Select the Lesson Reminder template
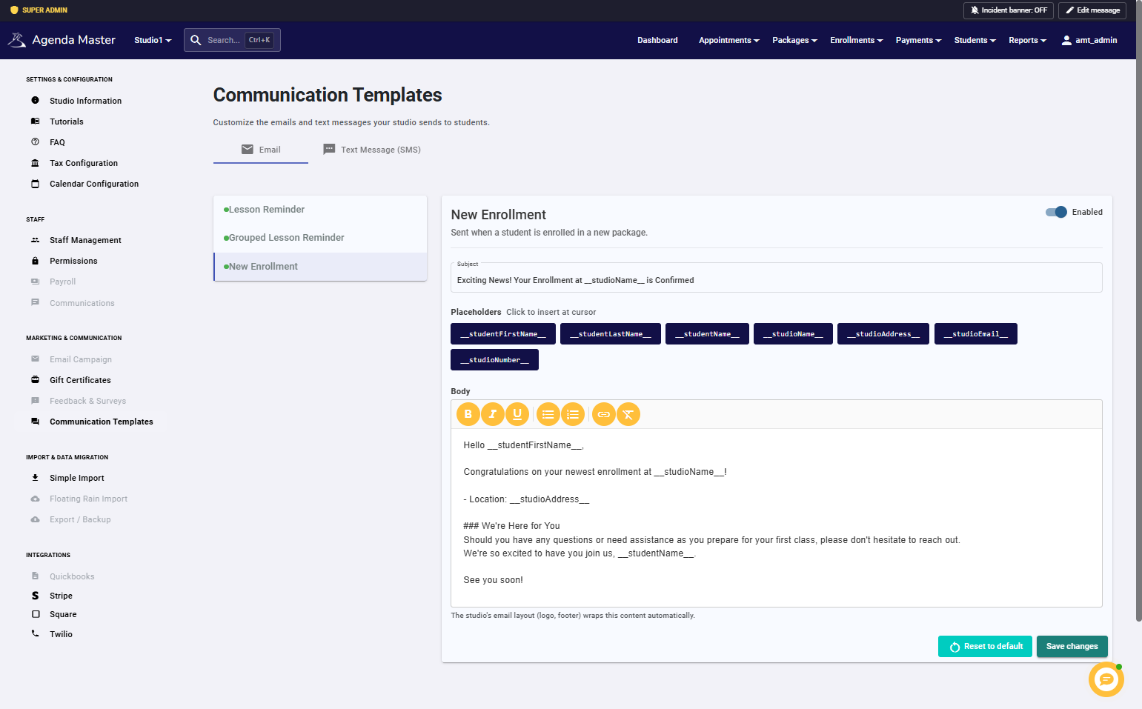The height and width of the screenshot is (709, 1142). (x=320, y=210)
